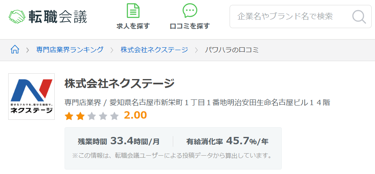Click the speech bubble review icon
Image resolution: width=375 pixels, height=174 pixels.
(x=190, y=11)
